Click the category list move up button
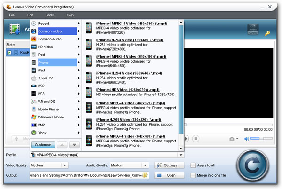Viewport: 282px width, 189px height. (x=62, y=145)
